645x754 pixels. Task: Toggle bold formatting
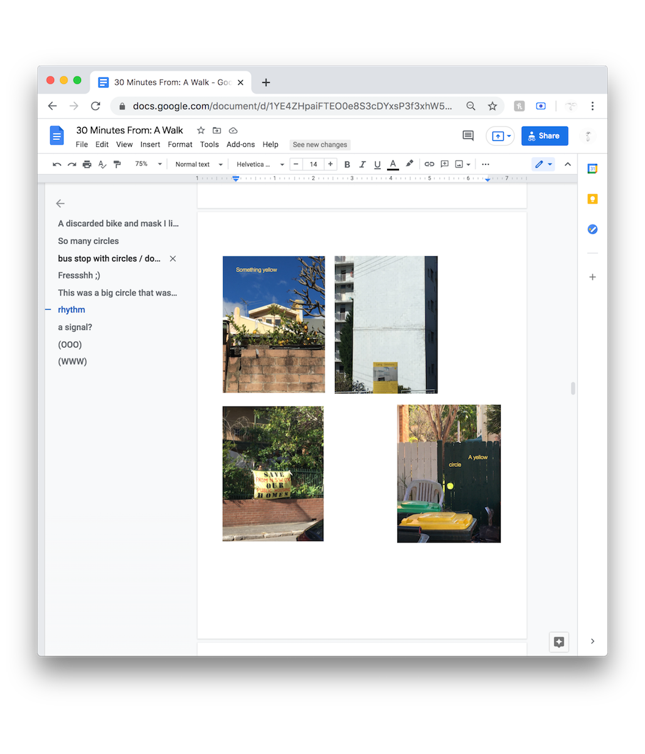point(347,165)
